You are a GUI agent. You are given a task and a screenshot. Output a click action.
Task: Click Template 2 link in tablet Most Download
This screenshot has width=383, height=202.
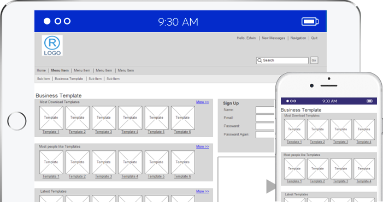(77, 132)
